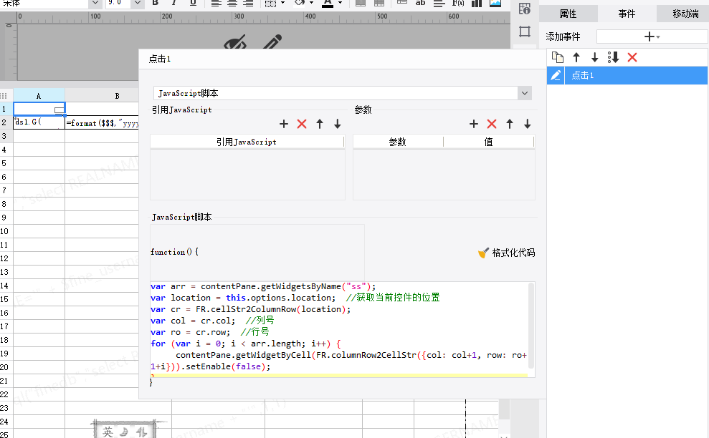Align text center in the toolbar
This screenshot has width=709, height=438.
(232, 3)
